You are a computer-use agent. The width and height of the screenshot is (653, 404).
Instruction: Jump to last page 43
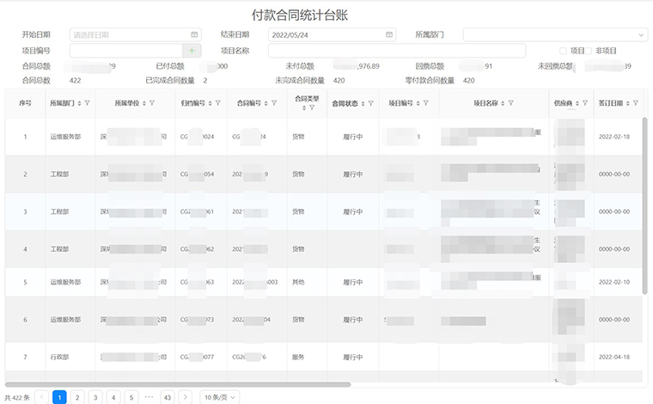(168, 397)
